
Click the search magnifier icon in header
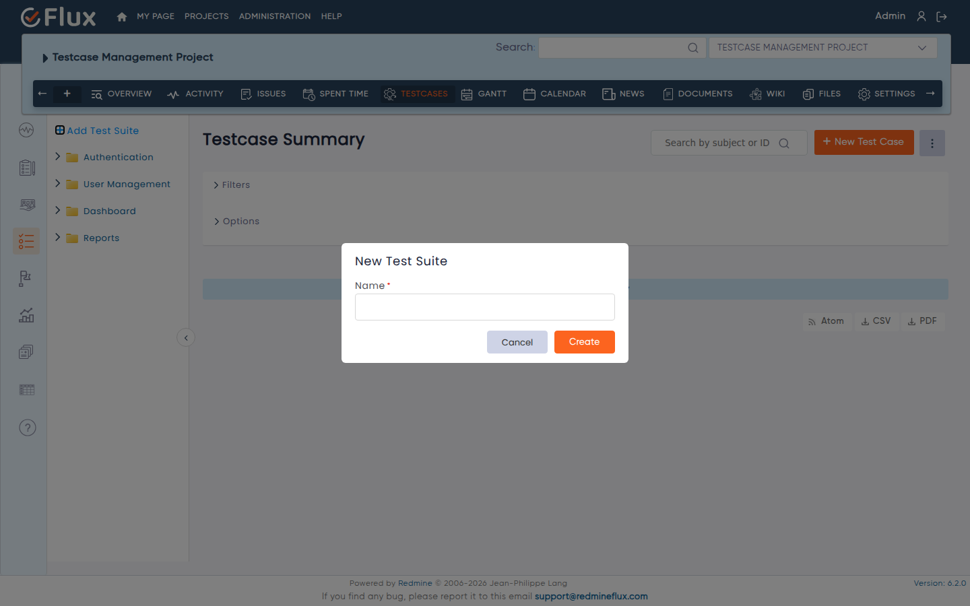click(x=693, y=48)
